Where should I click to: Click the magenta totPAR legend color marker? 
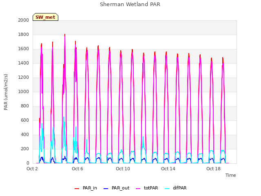(138, 189)
